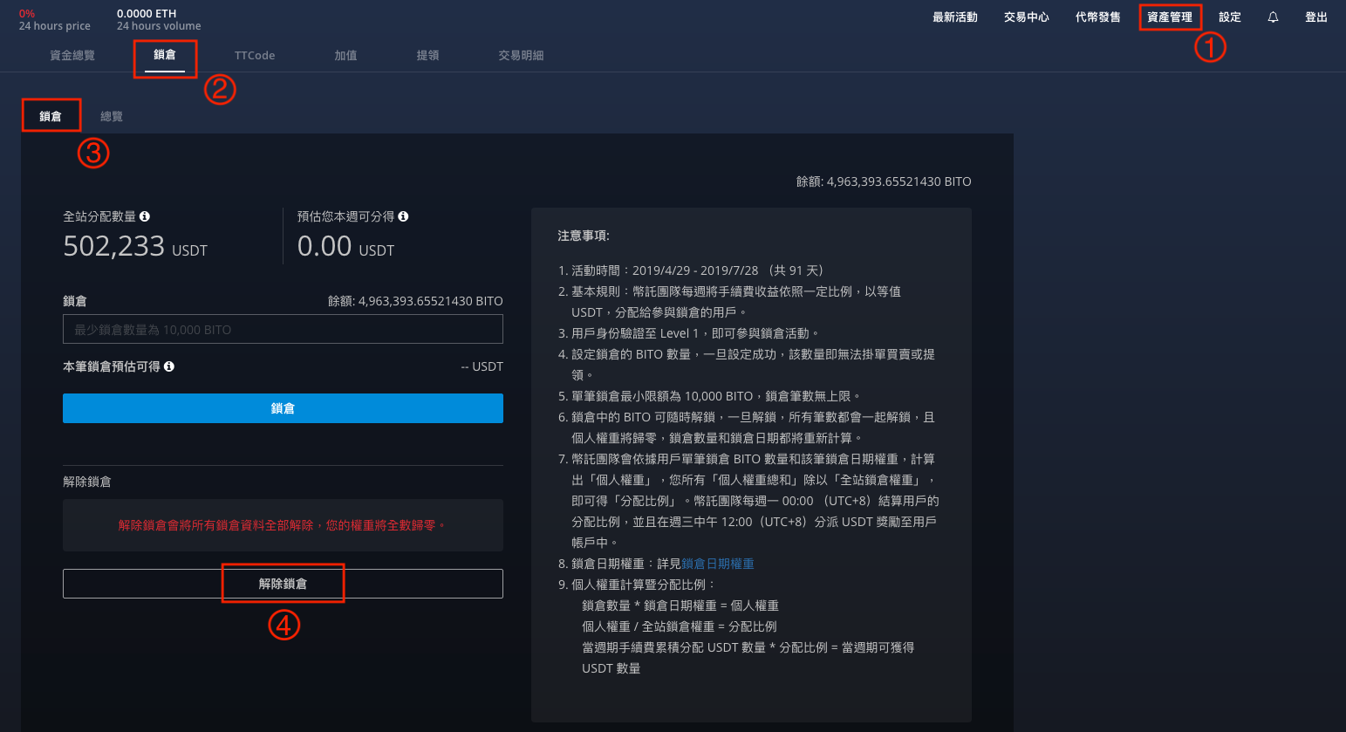The width and height of the screenshot is (1346, 732).
Task: Click the 解除鎖倉 button
Action: [x=283, y=584]
